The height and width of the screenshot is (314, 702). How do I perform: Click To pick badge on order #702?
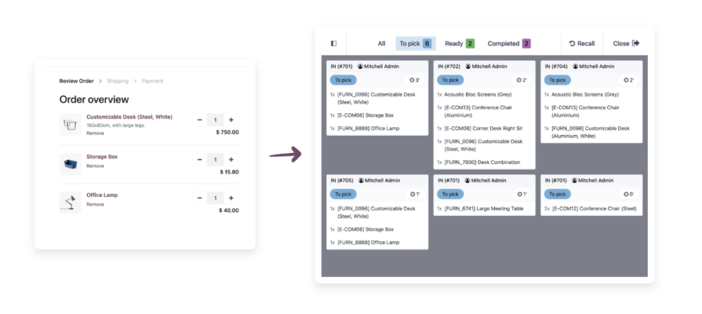[x=449, y=80]
